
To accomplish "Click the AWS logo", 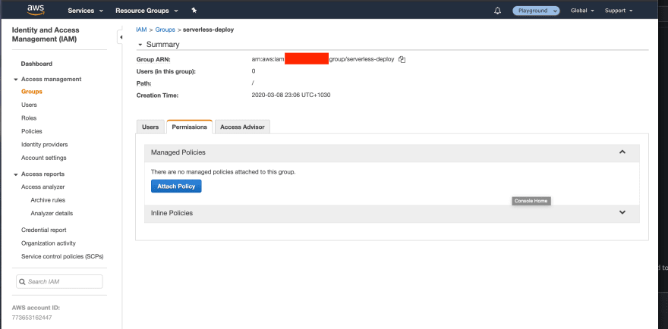I will 36,10.
